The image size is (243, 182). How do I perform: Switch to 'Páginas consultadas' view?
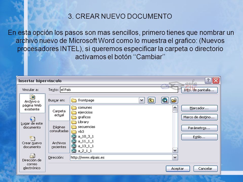59,129
